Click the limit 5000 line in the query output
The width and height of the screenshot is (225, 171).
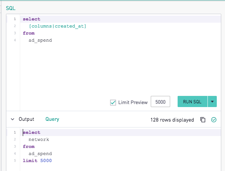tap(37, 161)
